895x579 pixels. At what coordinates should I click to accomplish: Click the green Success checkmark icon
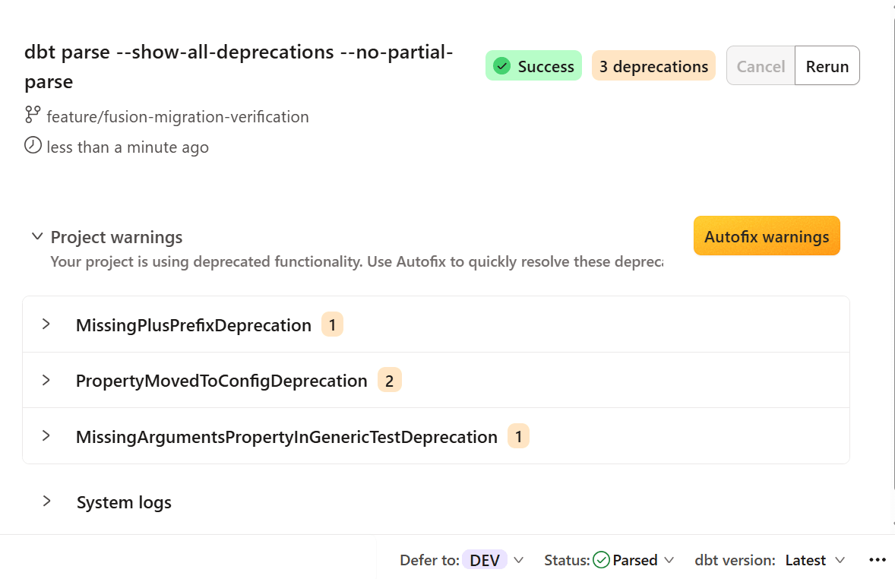[x=501, y=66]
